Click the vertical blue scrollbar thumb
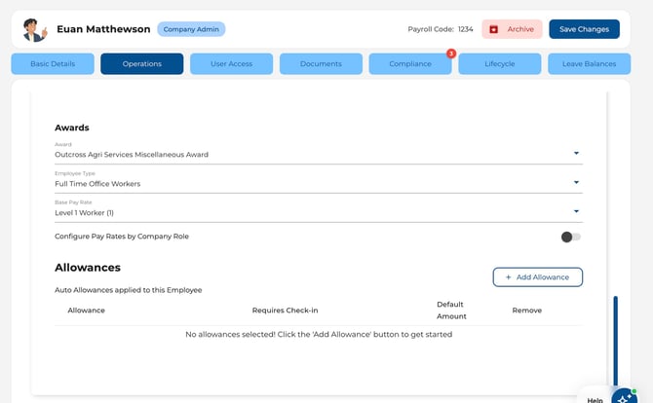Screen dimensions: 653x403 tap(616, 341)
